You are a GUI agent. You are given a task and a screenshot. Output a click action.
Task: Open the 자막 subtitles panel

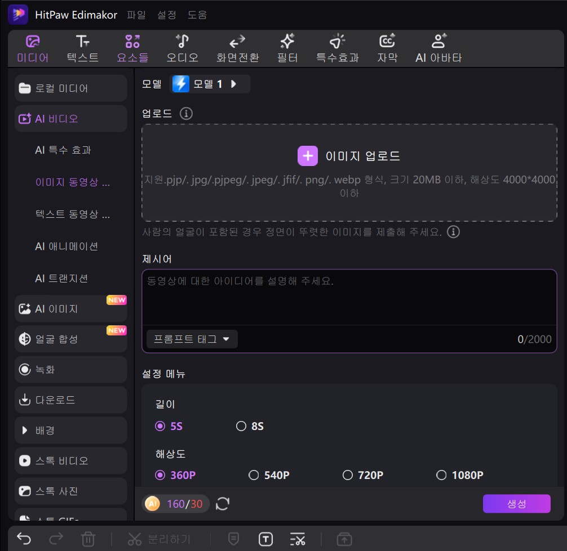tap(387, 48)
